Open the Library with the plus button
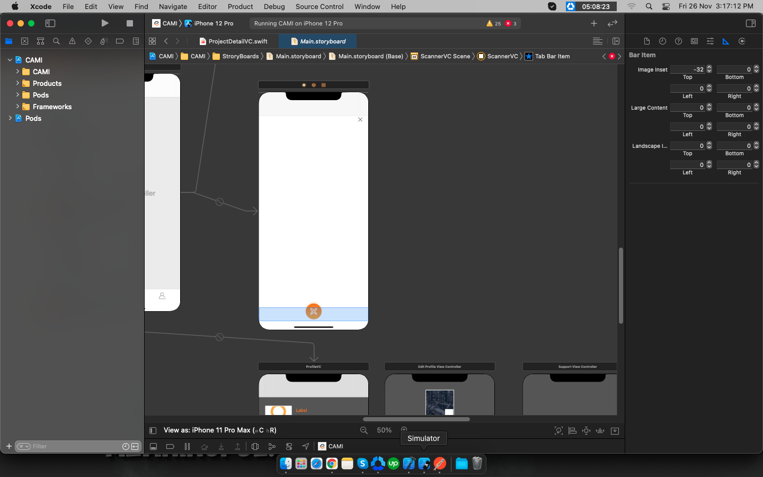This screenshot has width=763, height=477. click(x=594, y=23)
